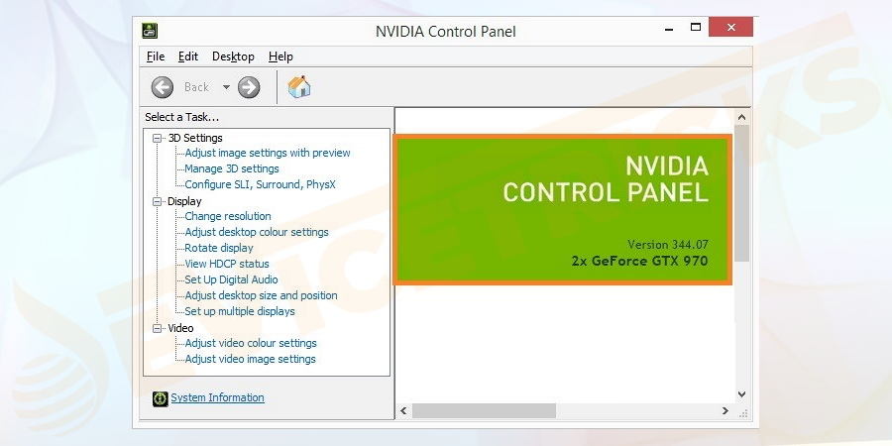Collapse the Video tree node
The width and height of the screenshot is (892, 446).
pos(157,328)
